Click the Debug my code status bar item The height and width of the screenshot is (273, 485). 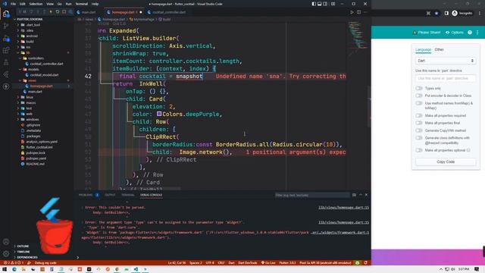45,263
